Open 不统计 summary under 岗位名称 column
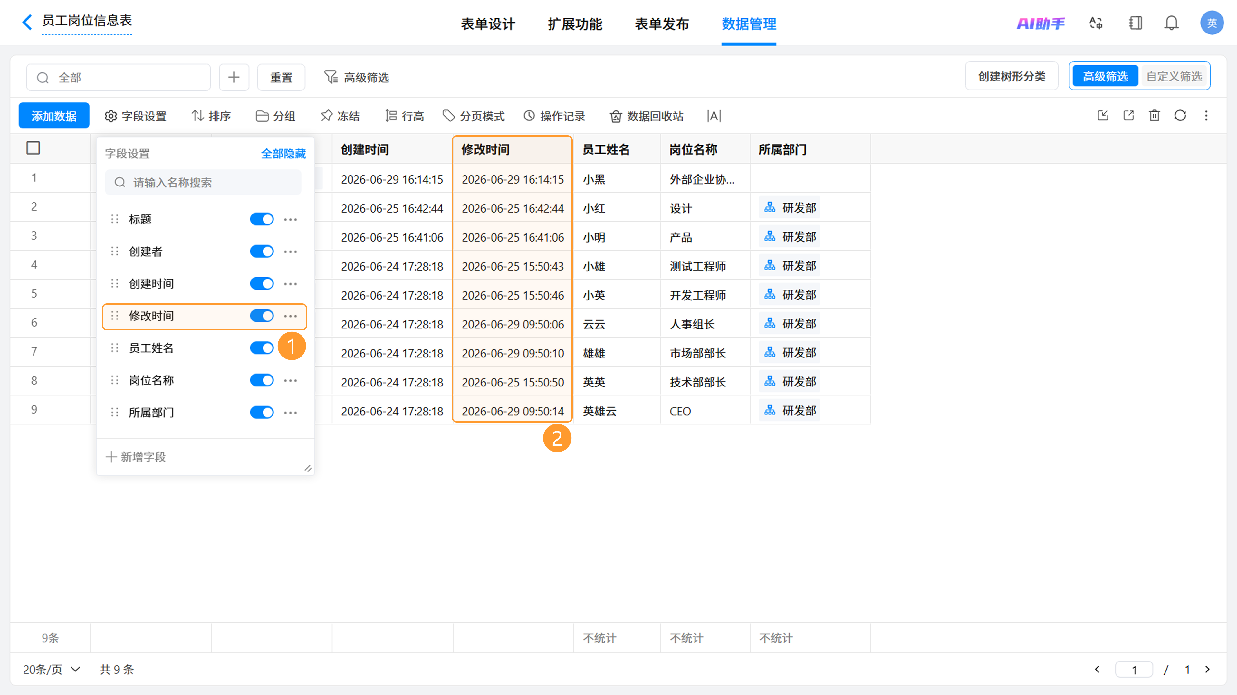The height and width of the screenshot is (695, 1237). (686, 638)
